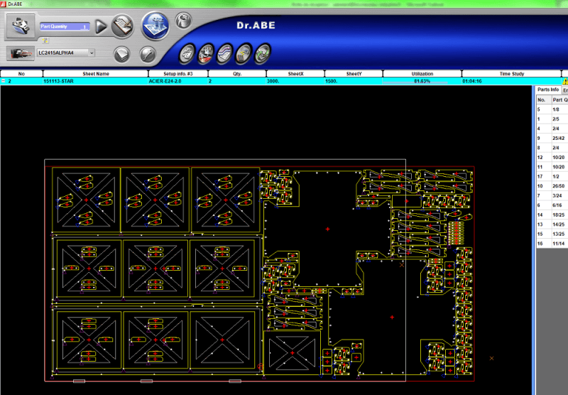
Task: Open the wrench settings icon
Action: coord(148,55)
